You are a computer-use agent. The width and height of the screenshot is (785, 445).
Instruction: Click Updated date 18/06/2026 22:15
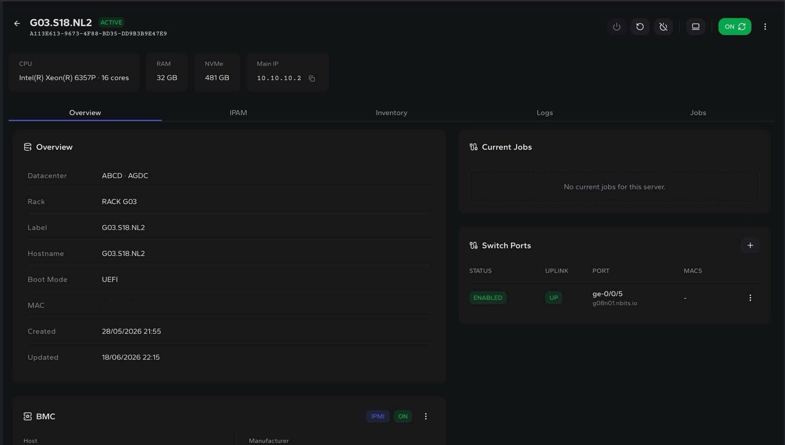coord(131,357)
